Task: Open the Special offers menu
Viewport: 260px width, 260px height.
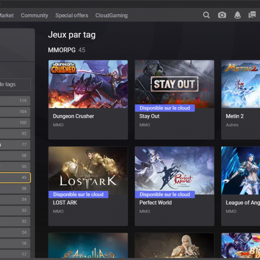Action: click(x=72, y=15)
